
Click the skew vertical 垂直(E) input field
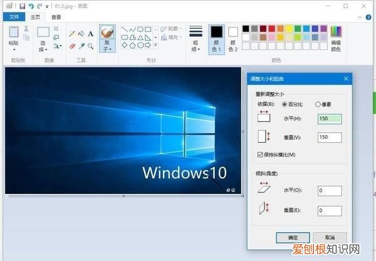click(330, 211)
